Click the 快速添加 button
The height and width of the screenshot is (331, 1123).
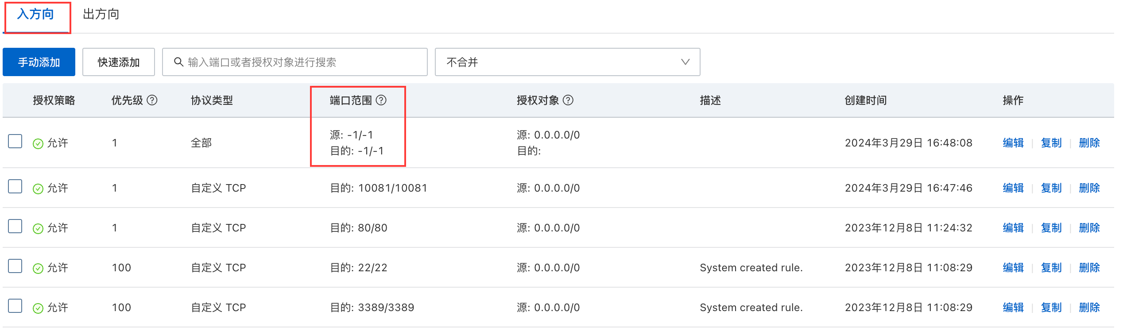[118, 62]
